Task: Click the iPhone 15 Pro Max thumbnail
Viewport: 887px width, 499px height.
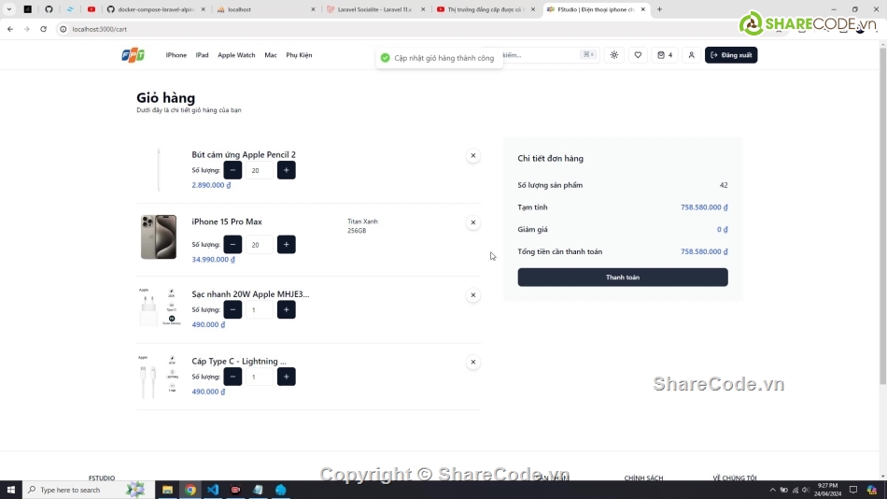Action: tap(159, 236)
